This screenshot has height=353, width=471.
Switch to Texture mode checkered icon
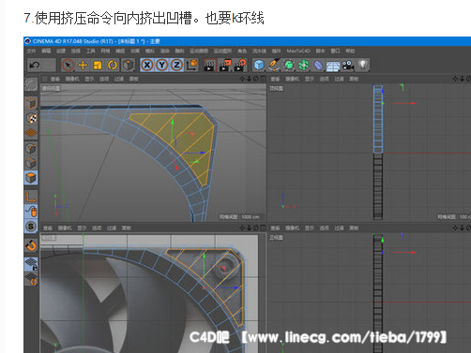(x=31, y=118)
